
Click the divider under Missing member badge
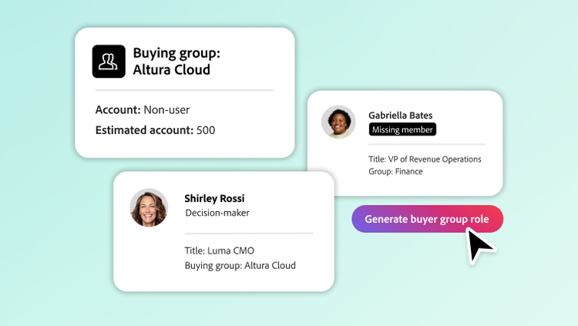click(426, 144)
